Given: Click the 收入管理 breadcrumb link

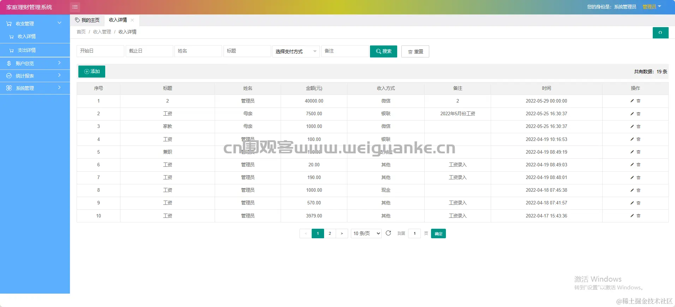Looking at the screenshot, I should 102,32.
